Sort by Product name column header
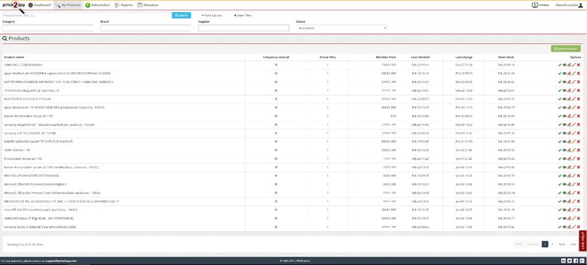This screenshot has height=265, width=587. (x=14, y=57)
